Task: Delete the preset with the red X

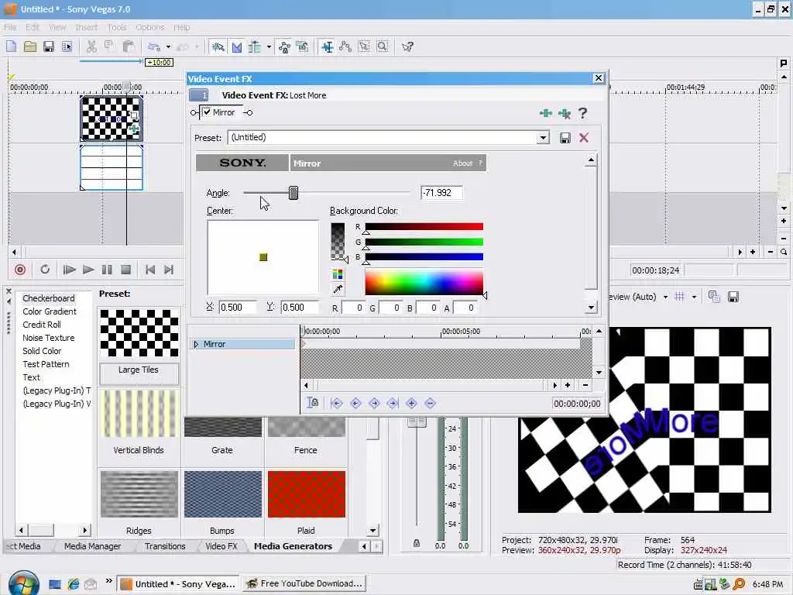Action: (x=584, y=138)
